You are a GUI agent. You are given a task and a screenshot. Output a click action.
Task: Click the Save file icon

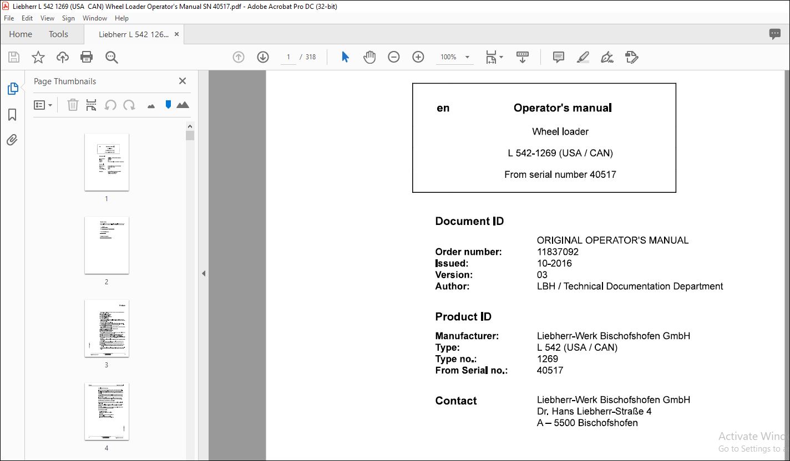[x=14, y=57]
